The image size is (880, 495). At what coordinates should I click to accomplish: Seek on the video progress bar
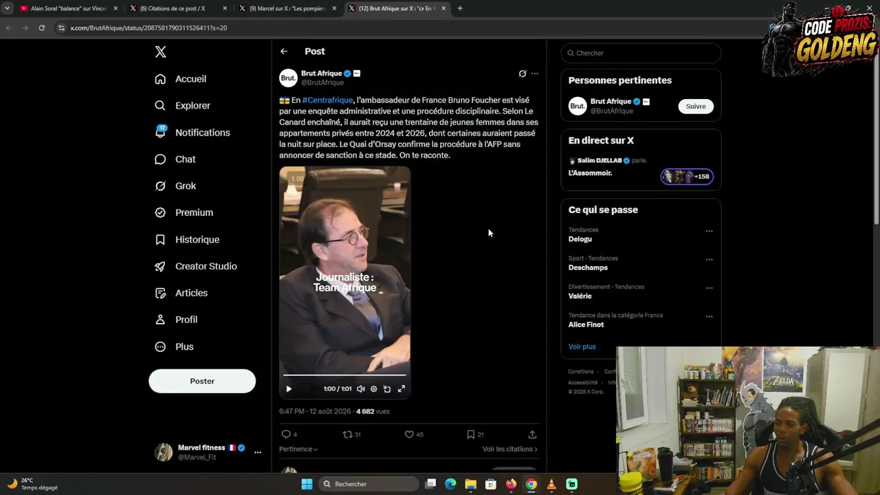pos(344,375)
